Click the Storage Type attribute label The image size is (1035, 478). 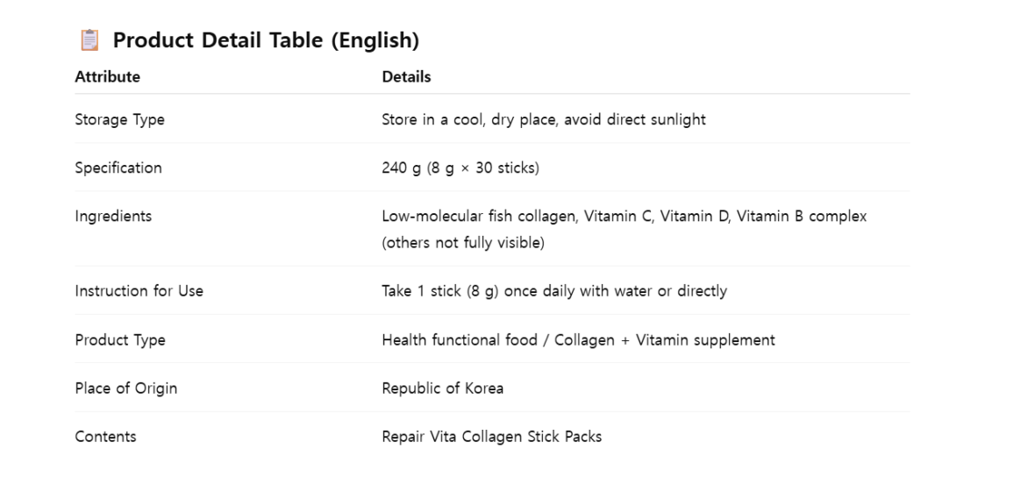pyautogui.click(x=119, y=119)
